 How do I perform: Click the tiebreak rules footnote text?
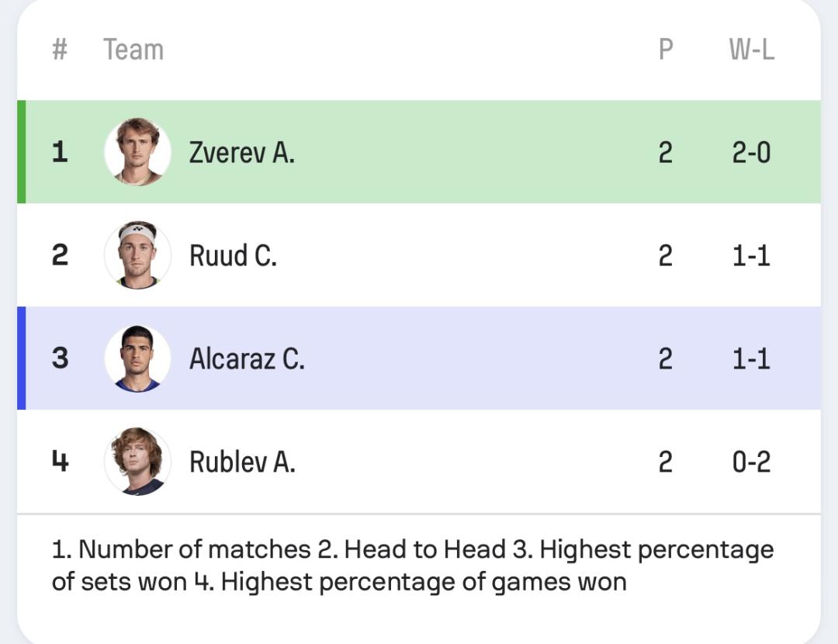click(x=413, y=566)
